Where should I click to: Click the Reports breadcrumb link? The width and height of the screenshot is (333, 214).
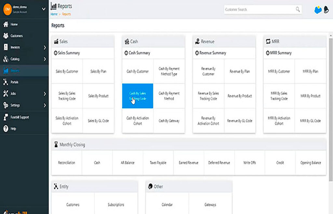[66, 14]
